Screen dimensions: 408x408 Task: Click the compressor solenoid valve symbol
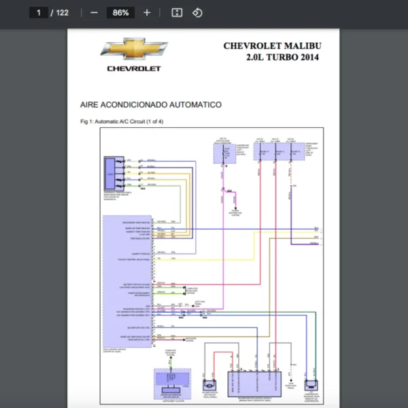click(311, 386)
